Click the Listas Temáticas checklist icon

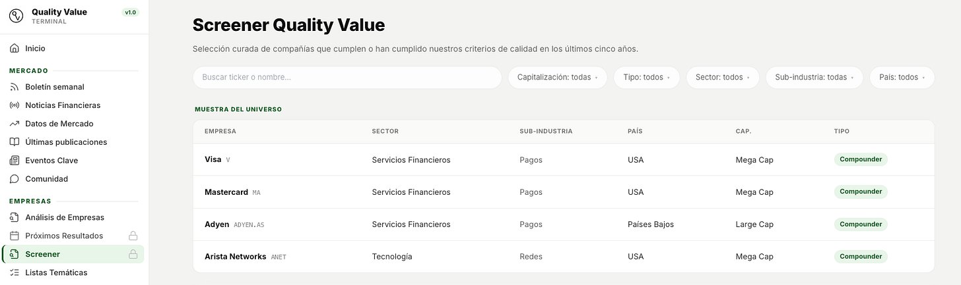coord(15,272)
